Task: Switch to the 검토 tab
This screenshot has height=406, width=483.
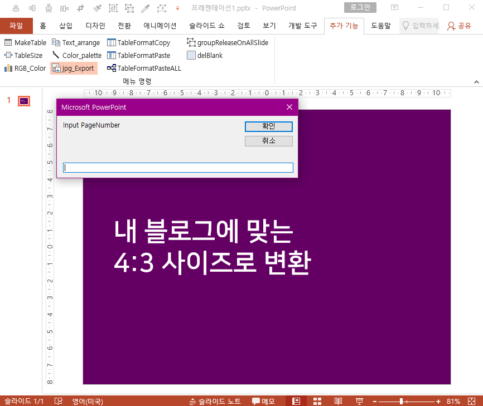Action: click(x=244, y=26)
